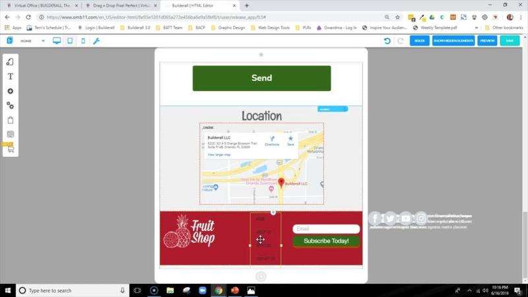Click Directions icon on the map
Image resolution: width=528 pixels, height=297 pixels.
coord(272,141)
